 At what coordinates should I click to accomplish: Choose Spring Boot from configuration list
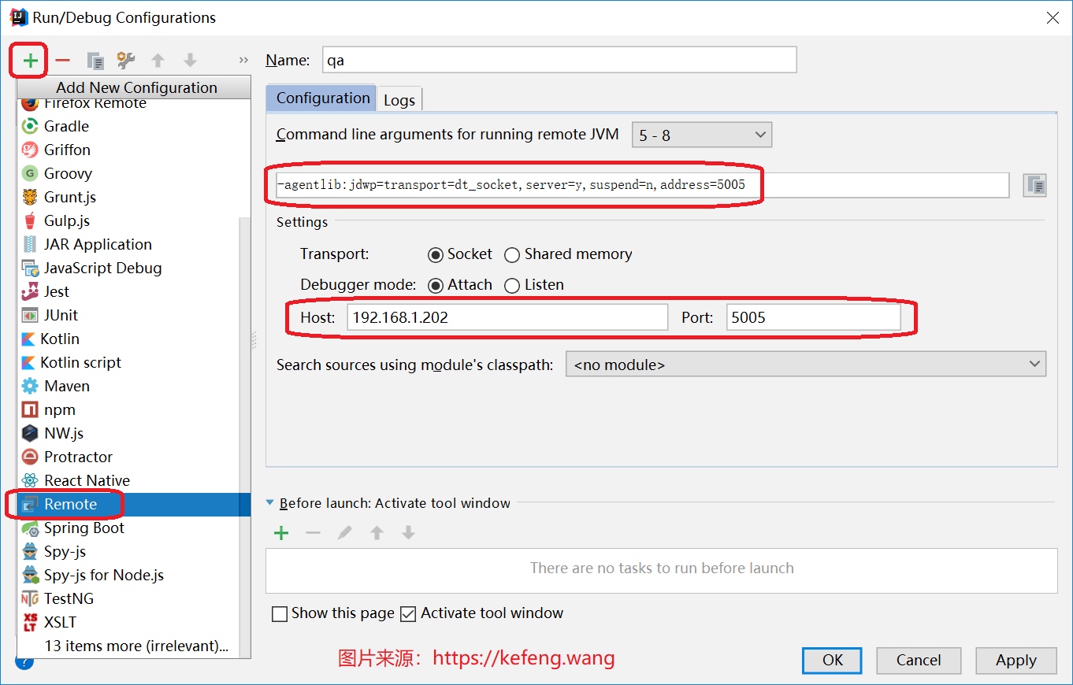(x=84, y=528)
